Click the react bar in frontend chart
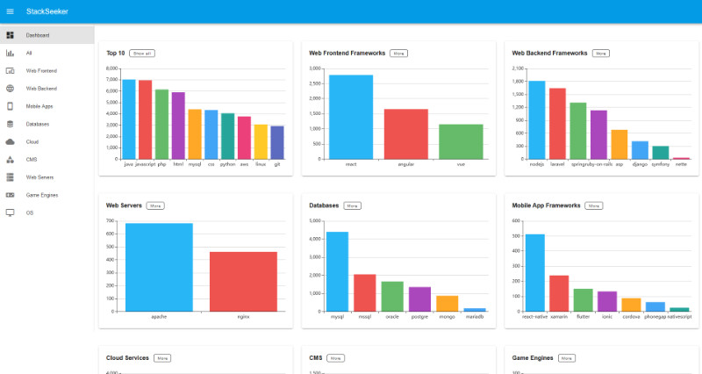 click(351, 117)
